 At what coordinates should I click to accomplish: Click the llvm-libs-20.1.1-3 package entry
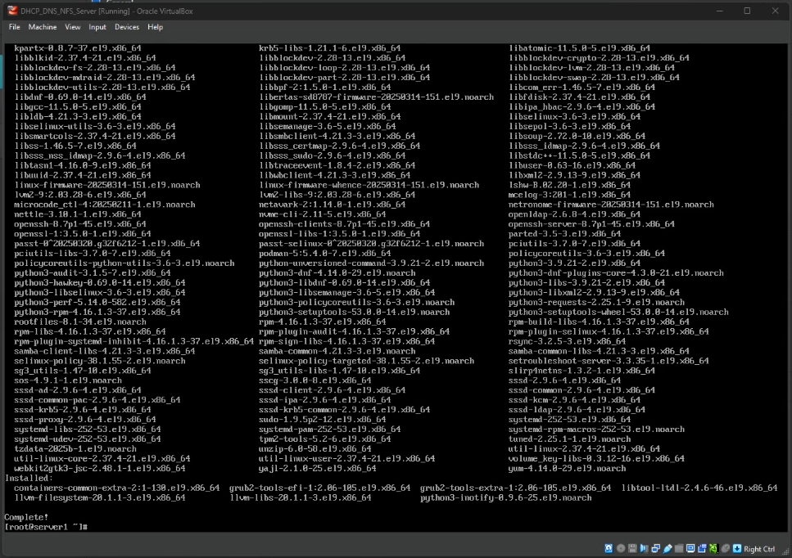pos(301,497)
